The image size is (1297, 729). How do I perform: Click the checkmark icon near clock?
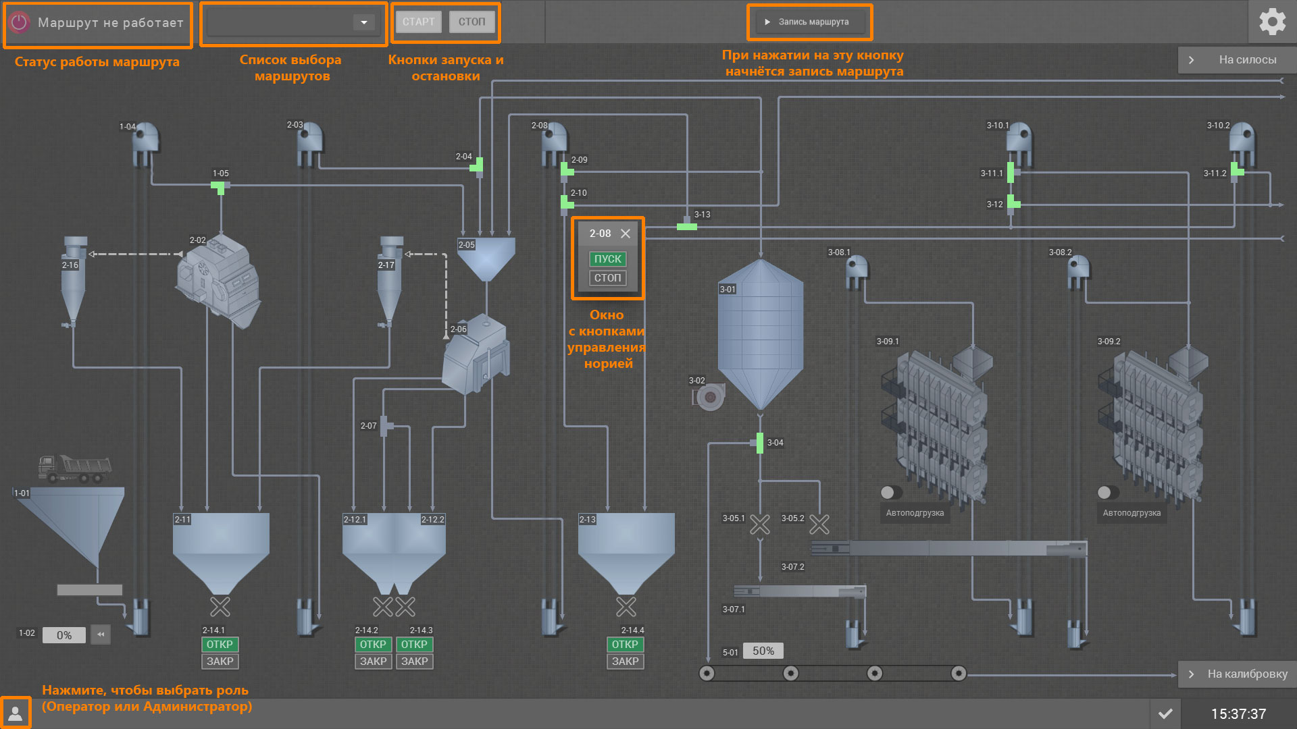(1165, 713)
